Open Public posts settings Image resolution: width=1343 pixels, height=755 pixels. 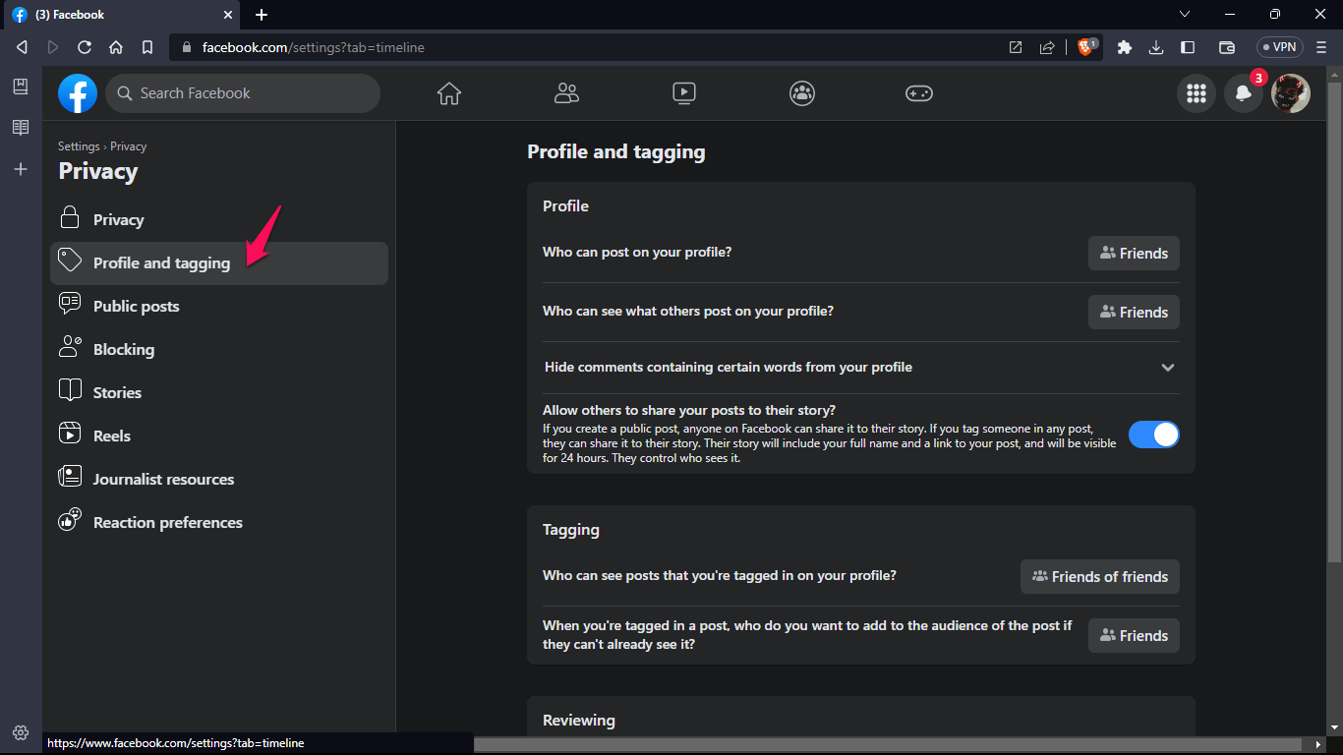click(219, 307)
